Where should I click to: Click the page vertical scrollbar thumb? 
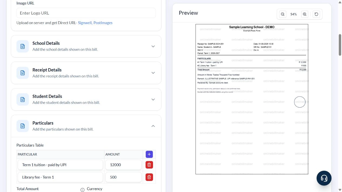[340, 45]
